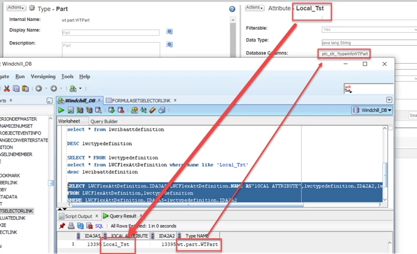This screenshot has width=417, height=254.
Task: Click the localize icon next to Description
Action: (x=169, y=45)
